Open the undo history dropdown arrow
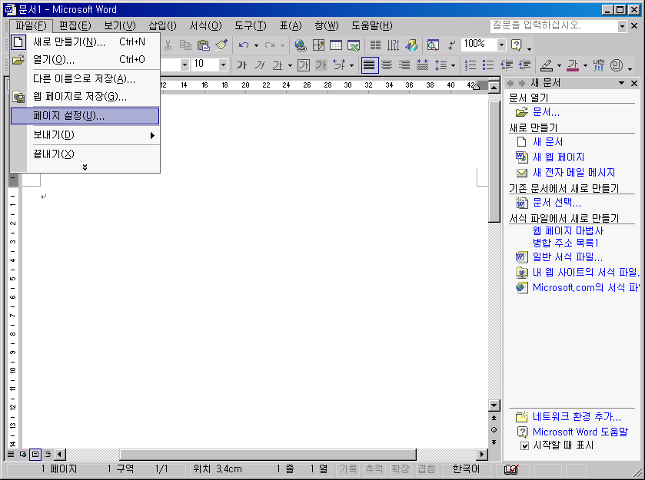This screenshot has height=480, width=645. (256, 45)
